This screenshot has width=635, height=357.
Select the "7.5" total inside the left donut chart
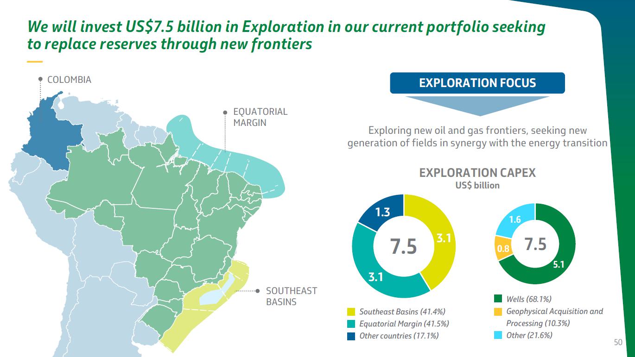(x=403, y=247)
